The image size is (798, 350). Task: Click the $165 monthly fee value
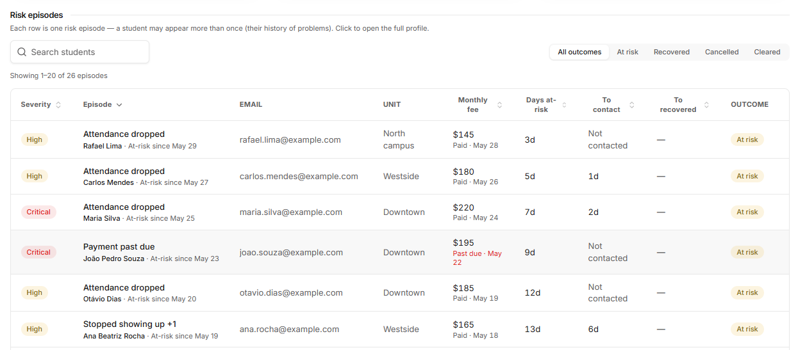[x=463, y=324]
